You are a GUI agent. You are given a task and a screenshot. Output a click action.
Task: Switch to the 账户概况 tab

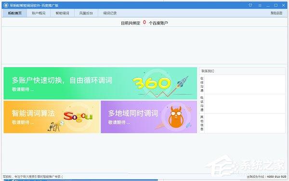(x=39, y=13)
